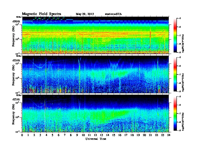Viewport: 201px width, 155px height.
Task: Click inside the dH/dt spectrogram plot
Action: (x=95, y=35)
